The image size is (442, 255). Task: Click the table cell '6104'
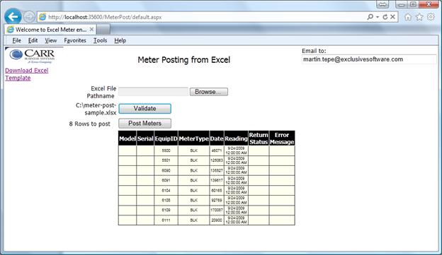pyautogui.click(x=166, y=190)
